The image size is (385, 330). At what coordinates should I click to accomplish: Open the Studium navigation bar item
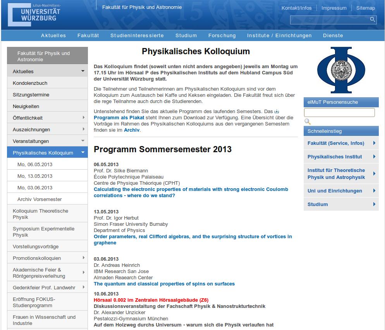click(186, 35)
